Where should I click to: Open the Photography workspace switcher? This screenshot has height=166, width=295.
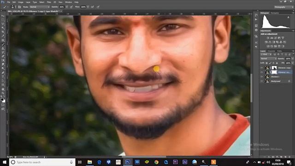[x=284, y=7]
